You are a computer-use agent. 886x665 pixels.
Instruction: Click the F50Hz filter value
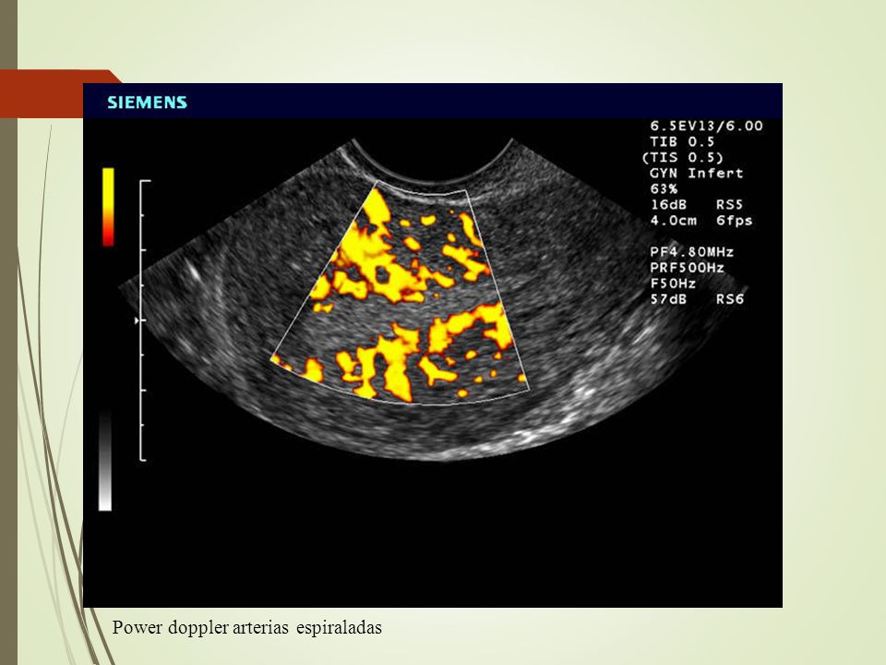(x=673, y=284)
